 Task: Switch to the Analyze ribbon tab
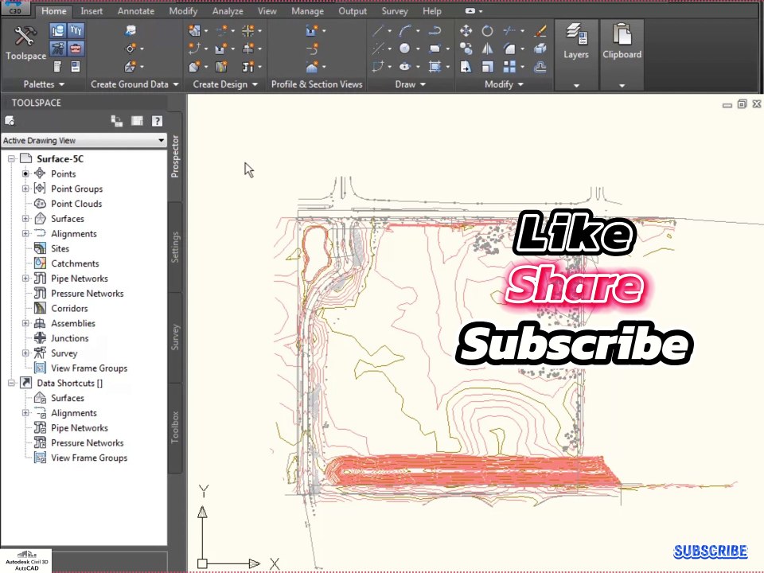[228, 10]
